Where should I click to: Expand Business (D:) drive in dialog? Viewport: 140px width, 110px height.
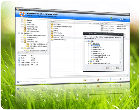[x=91, y=49]
